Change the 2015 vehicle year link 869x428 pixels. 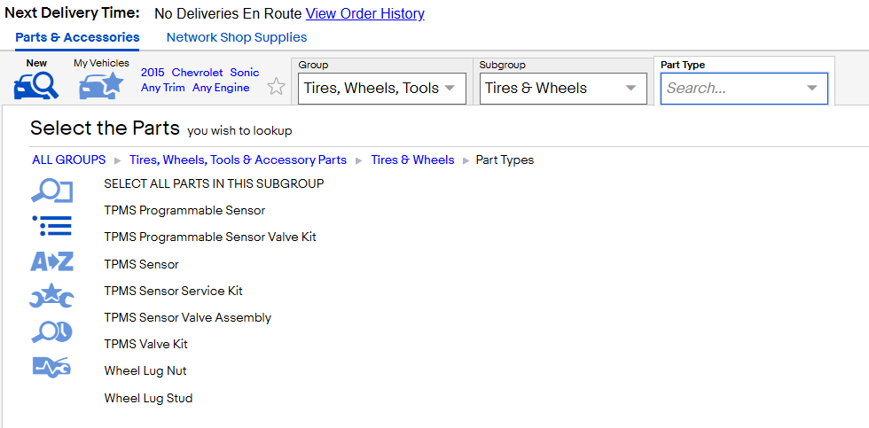153,73
